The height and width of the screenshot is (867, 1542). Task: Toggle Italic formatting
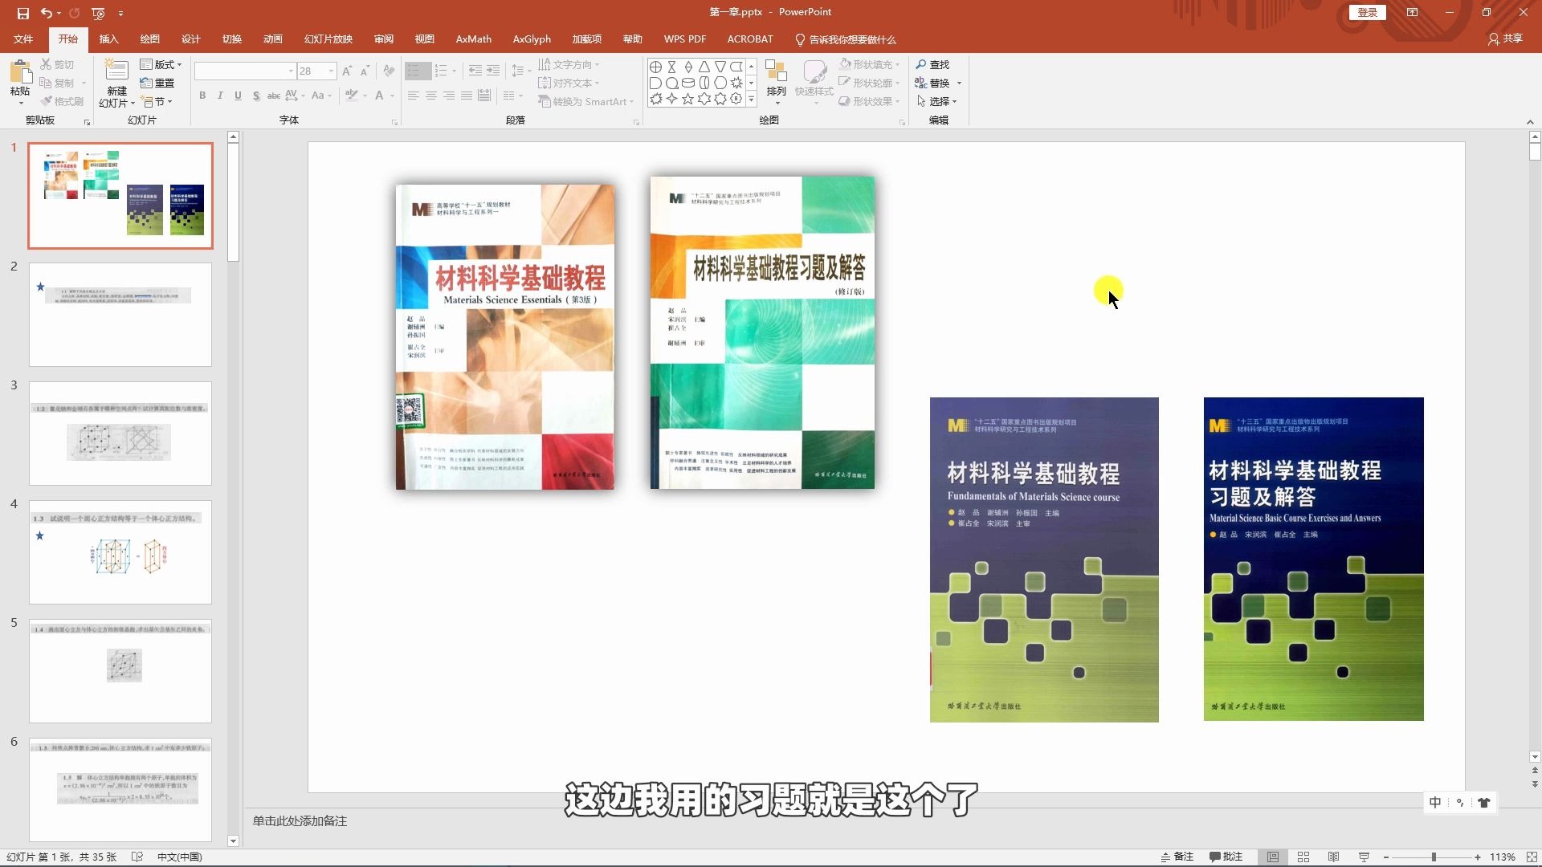point(220,96)
